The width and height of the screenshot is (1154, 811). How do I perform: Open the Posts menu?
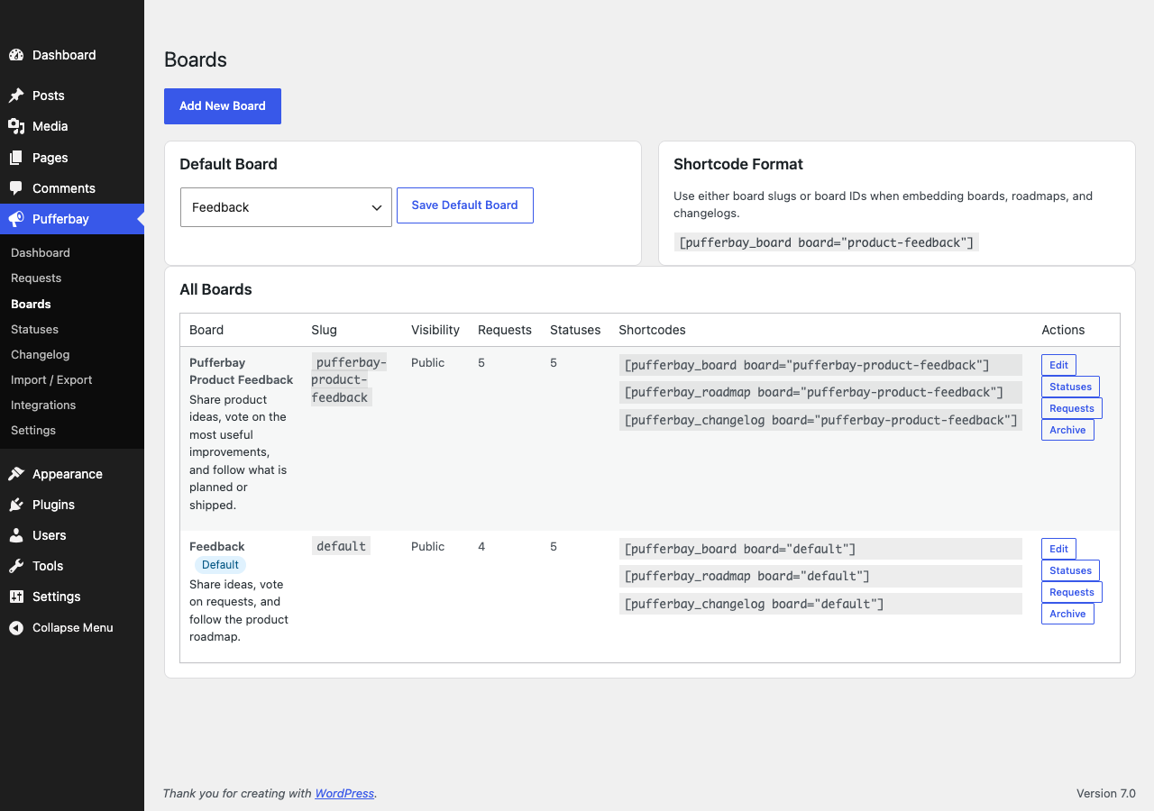click(x=72, y=96)
